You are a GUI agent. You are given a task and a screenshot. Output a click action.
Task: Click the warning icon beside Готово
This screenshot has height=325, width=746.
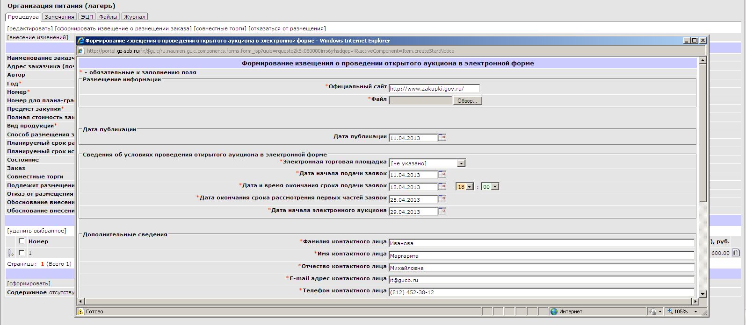pyautogui.click(x=81, y=311)
